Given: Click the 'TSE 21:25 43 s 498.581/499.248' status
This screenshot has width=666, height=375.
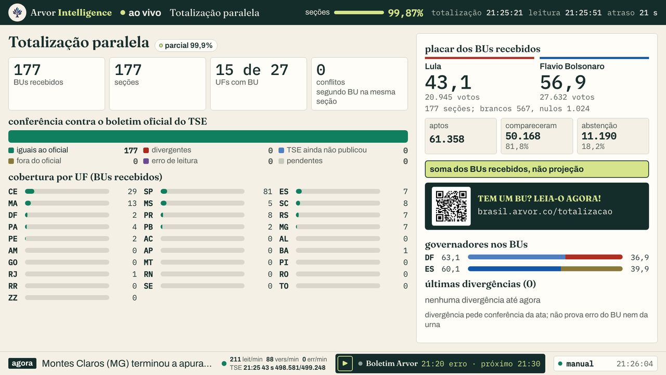Looking at the screenshot, I should (x=278, y=368).
